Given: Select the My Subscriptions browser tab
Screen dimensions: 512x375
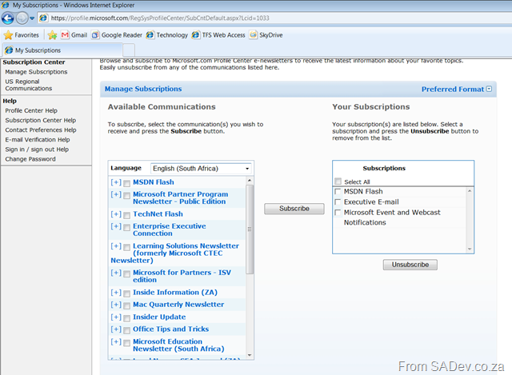Looking at the screenshot, I should 62,50.
